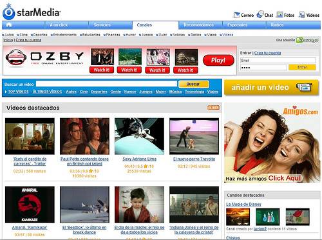Open Amaral Kamikaze video thumbnail
This screenshot has width=322, height=240.
click(30, 205)
